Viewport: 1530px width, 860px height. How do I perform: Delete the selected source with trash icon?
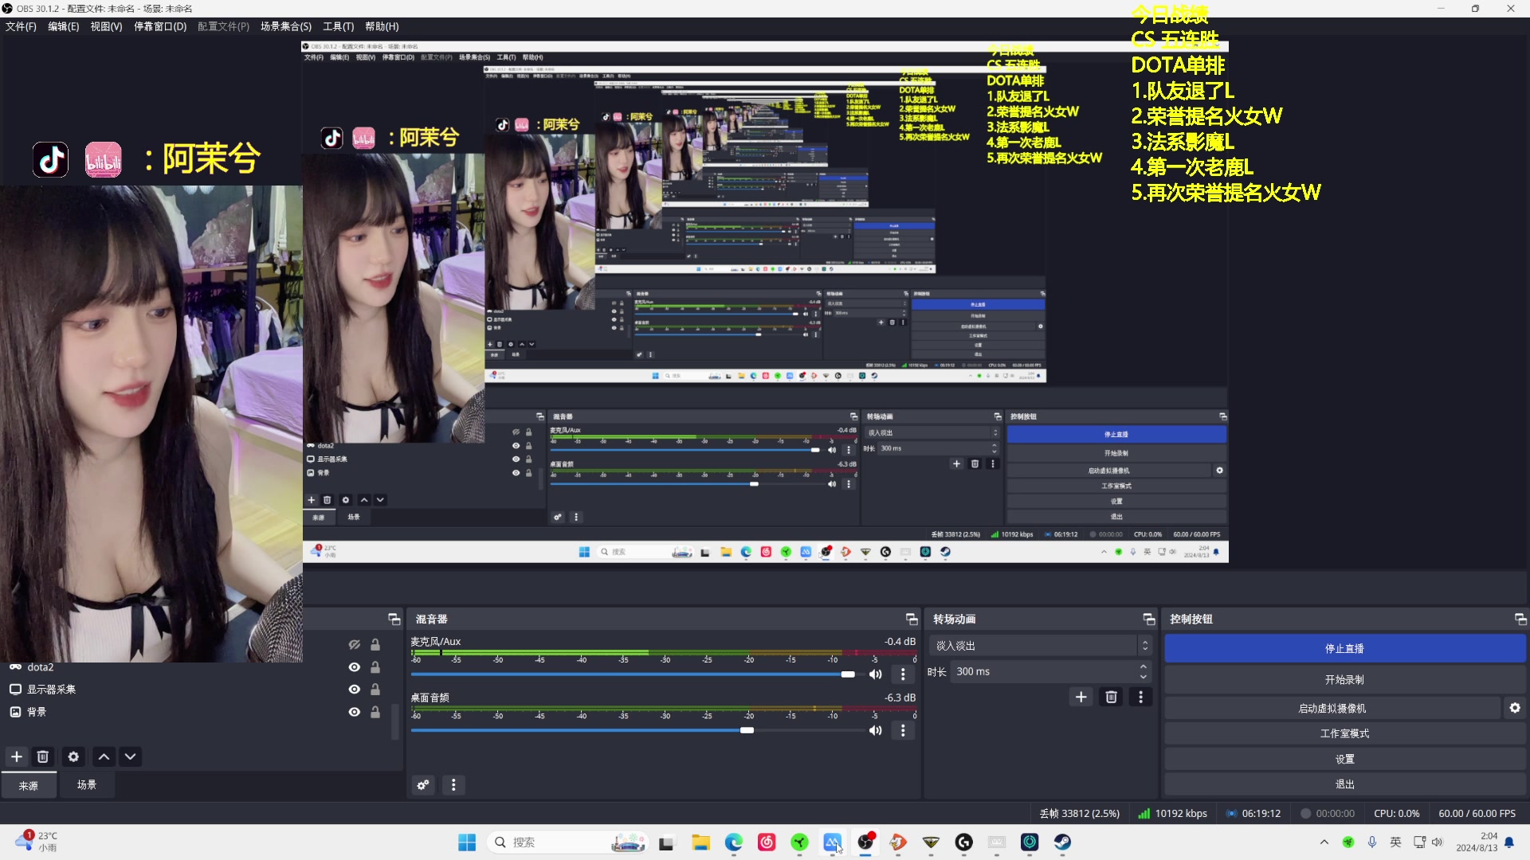(x=43, y=756)
